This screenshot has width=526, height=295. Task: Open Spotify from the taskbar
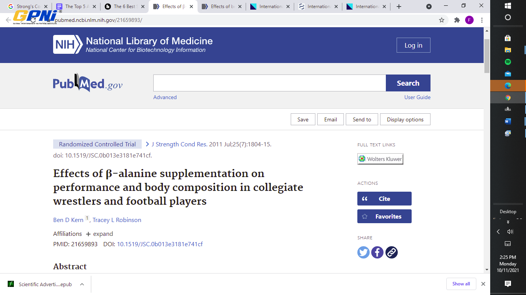[x=508, y=62]
